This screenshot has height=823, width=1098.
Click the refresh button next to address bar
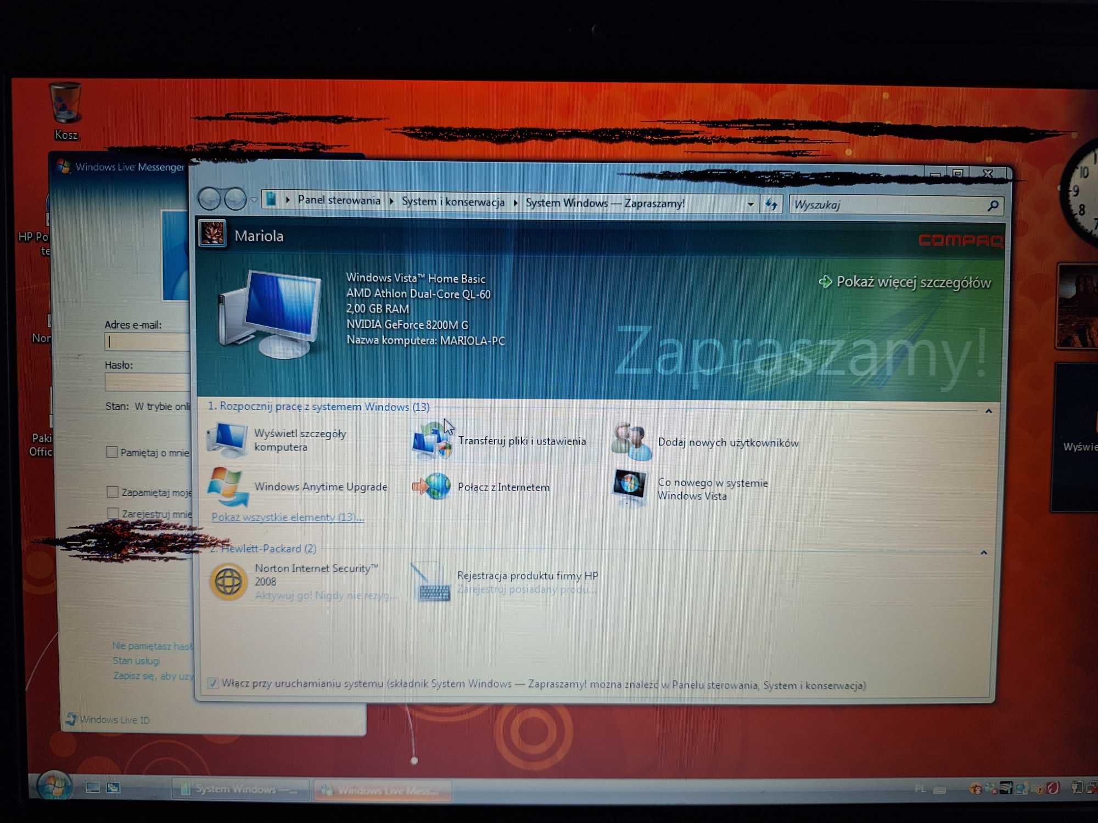click(x=771, y=205)
